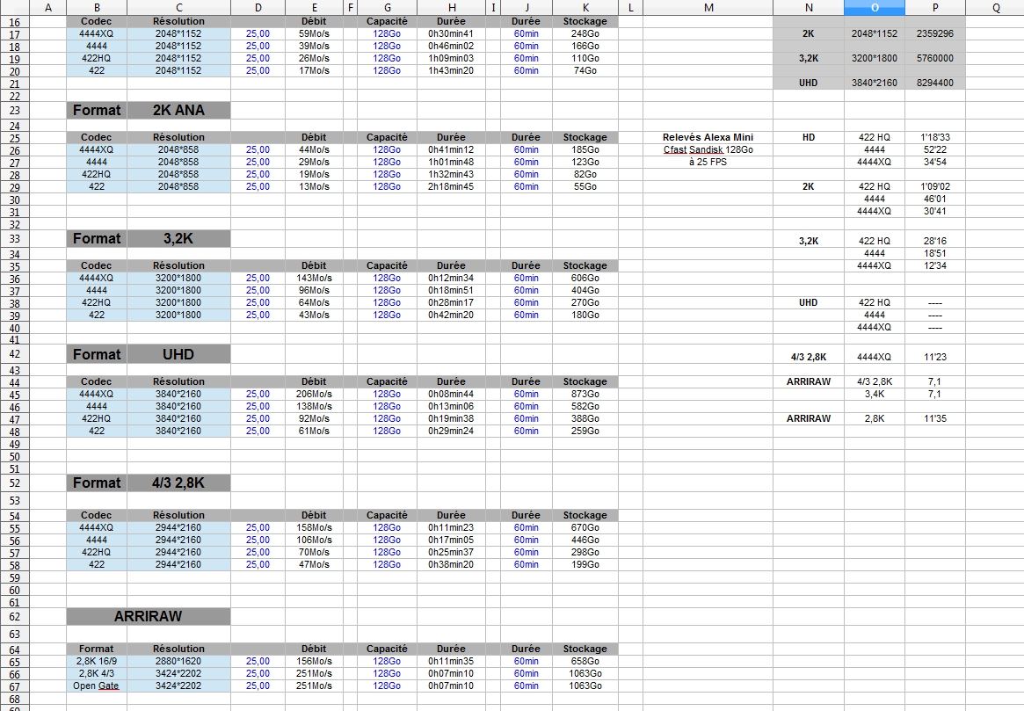The height and width of the screenshot is (711, 1024).
Task: Click the 2880*1620 resolution cell
Action: (178, 661)
